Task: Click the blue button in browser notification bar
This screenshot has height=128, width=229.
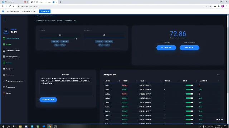Action: coord(45,11)
